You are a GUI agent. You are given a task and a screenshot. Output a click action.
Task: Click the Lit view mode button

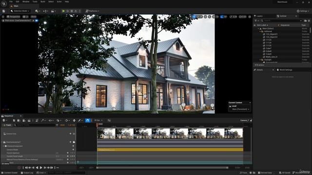tap(25, 17)
